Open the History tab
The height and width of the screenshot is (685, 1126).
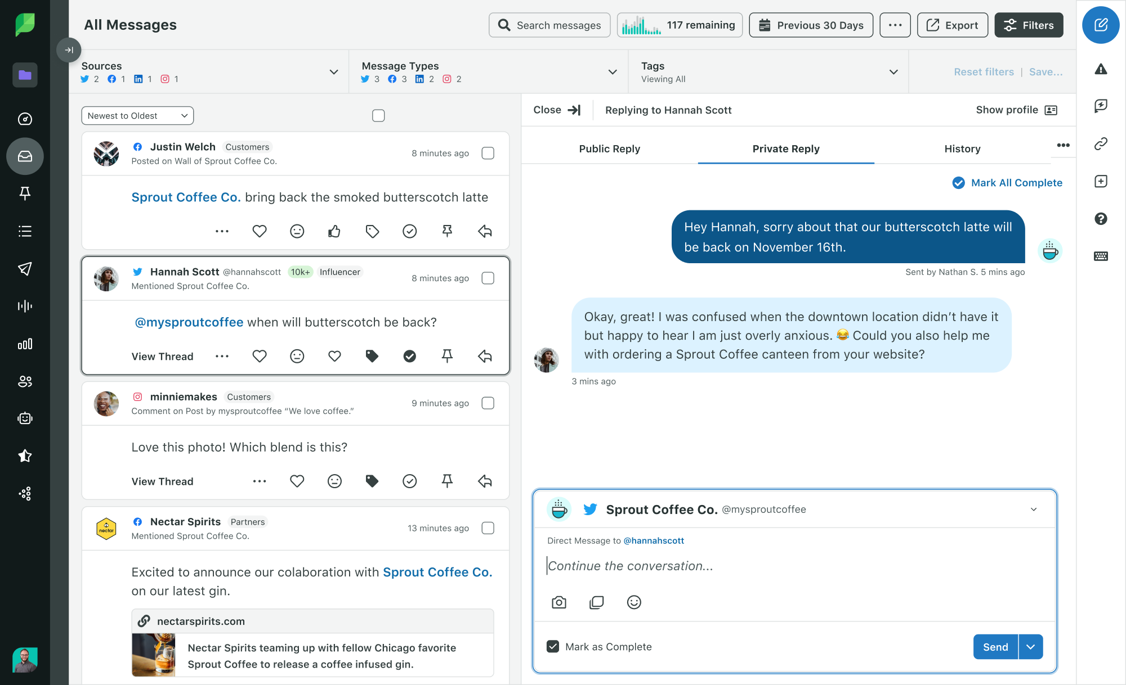[962, 148]
